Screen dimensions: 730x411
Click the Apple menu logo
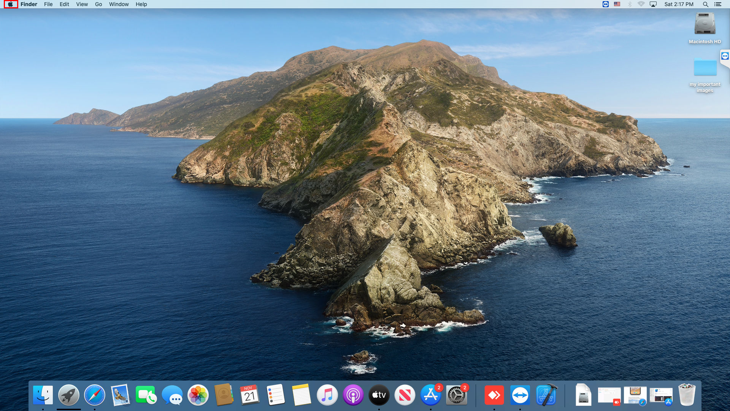pos(11,4)
